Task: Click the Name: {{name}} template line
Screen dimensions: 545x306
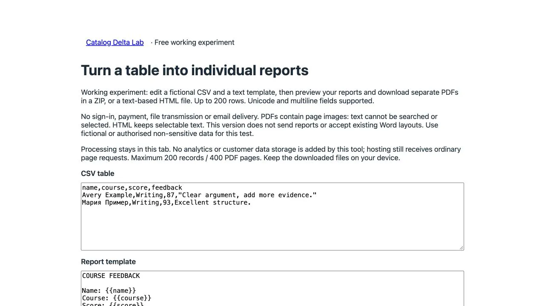Action: pyautogui.click(x=109, y=291)
